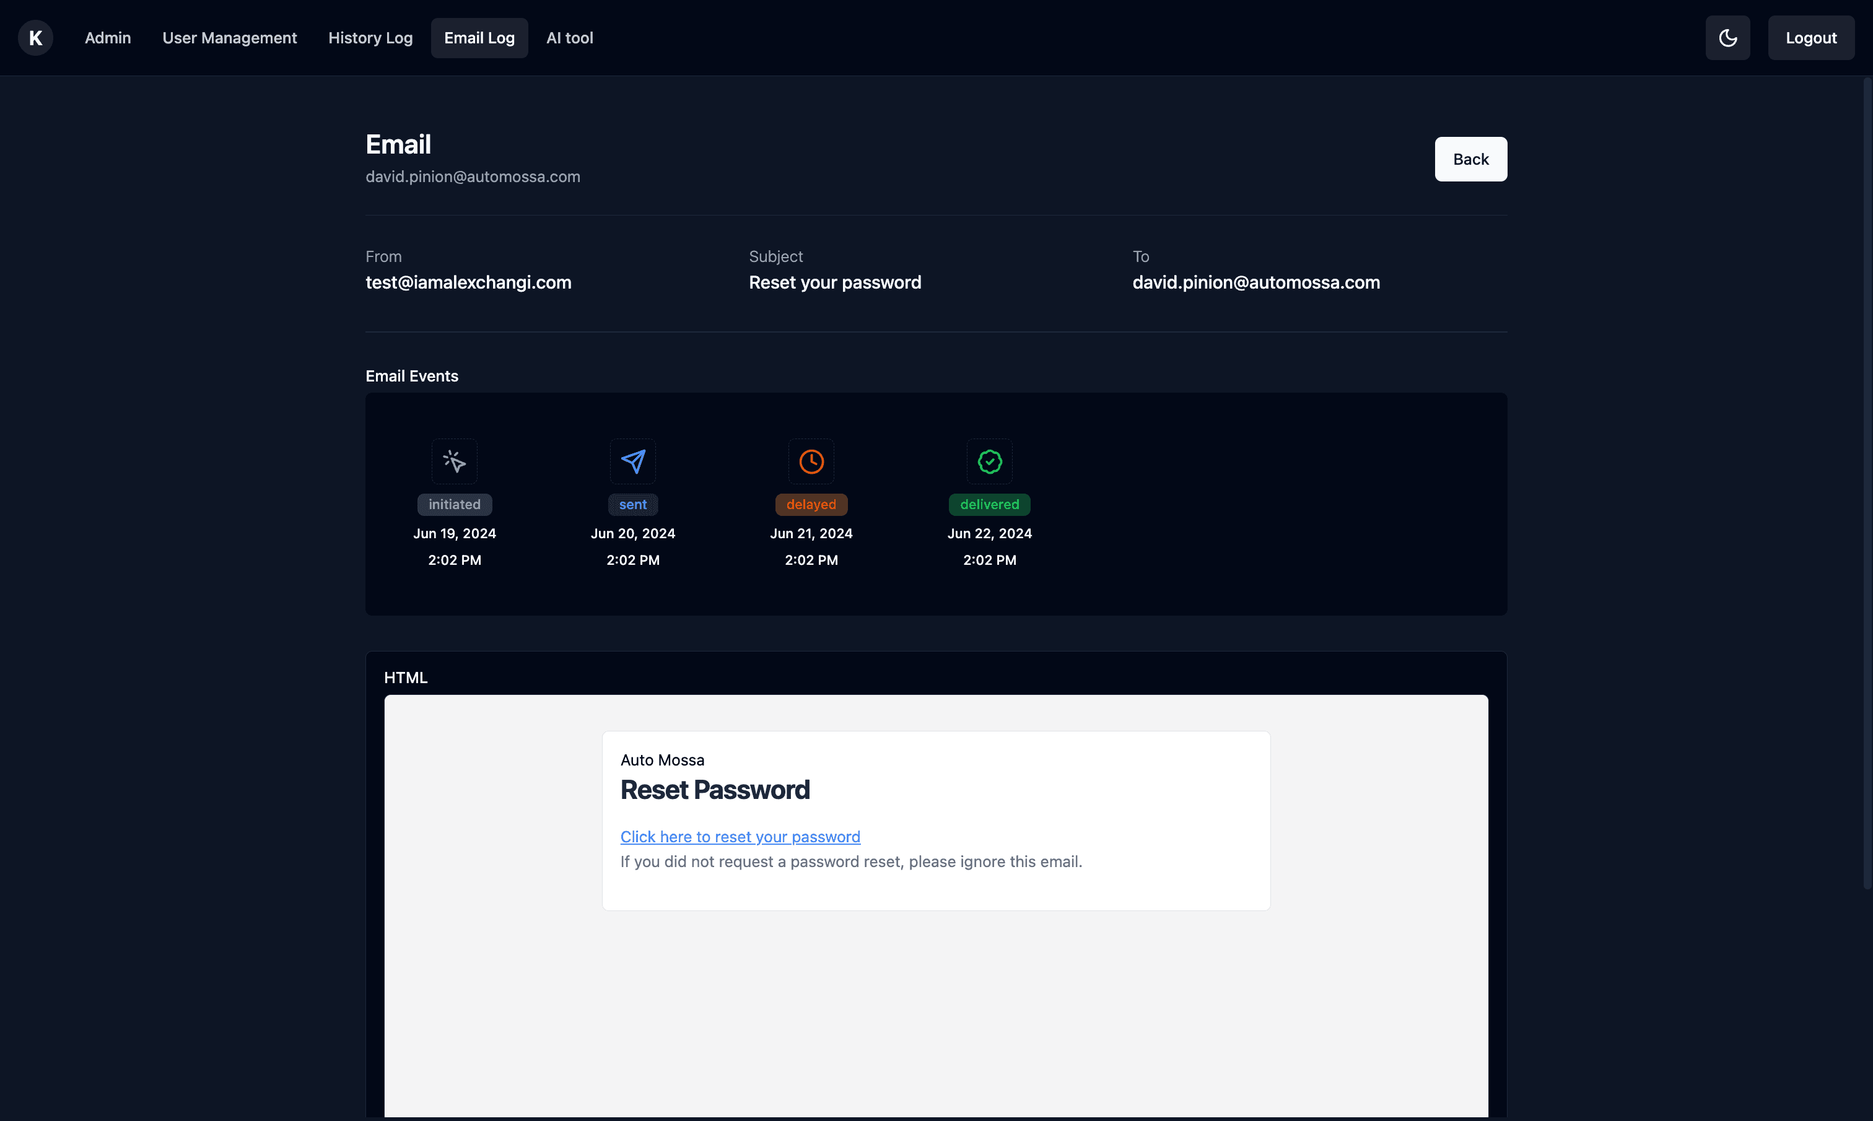Click sender address test@iamalexchangi.com
Image resolution: width=1873 pixels, height=1121 pixels.
[x=468, y=282]
